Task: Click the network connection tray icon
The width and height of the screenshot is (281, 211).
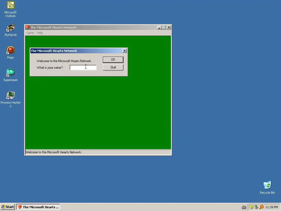Action: click(x=256, y=207)
